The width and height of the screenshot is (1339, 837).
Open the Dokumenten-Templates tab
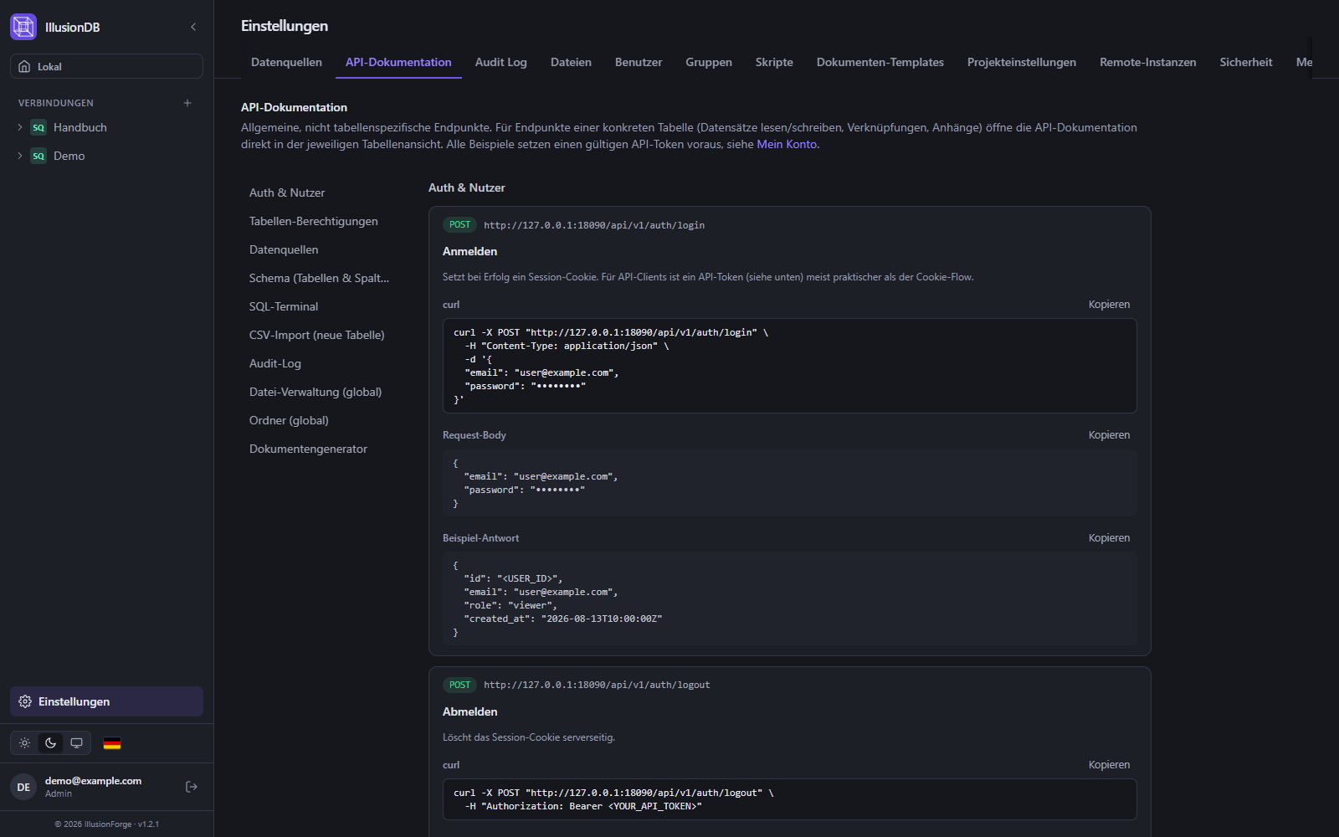pos(880,62)
